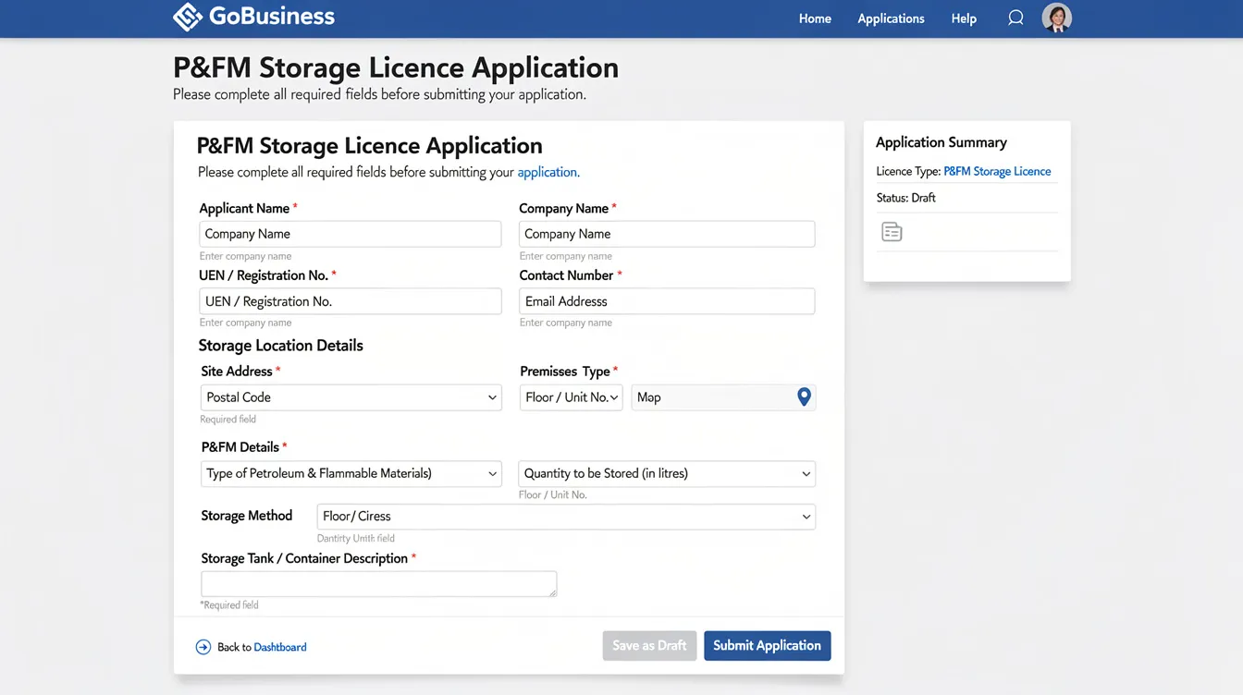Viewport: 1243px width, 695px height.
Task: Click the Contact Number input field
Action: [667, 301]
